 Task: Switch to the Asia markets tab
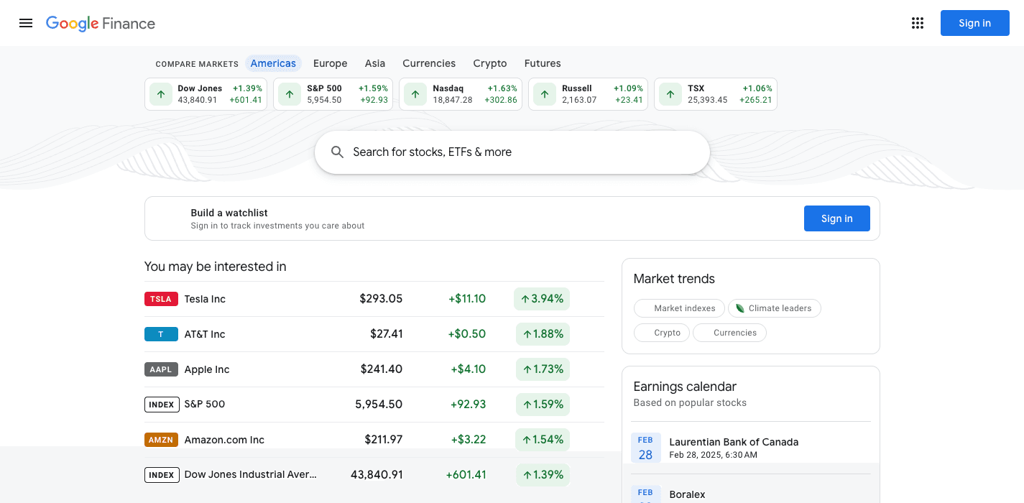375,63
